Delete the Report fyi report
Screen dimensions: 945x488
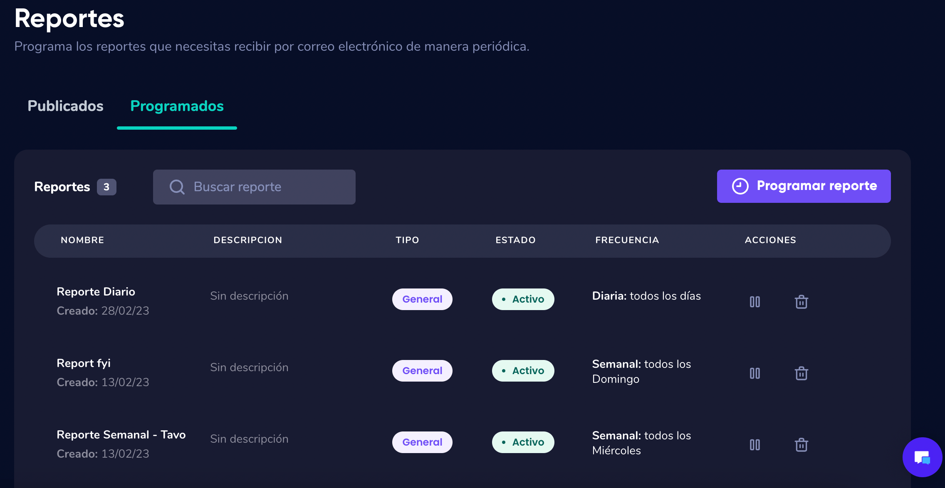pyautogui.click(x=801, y=373)
